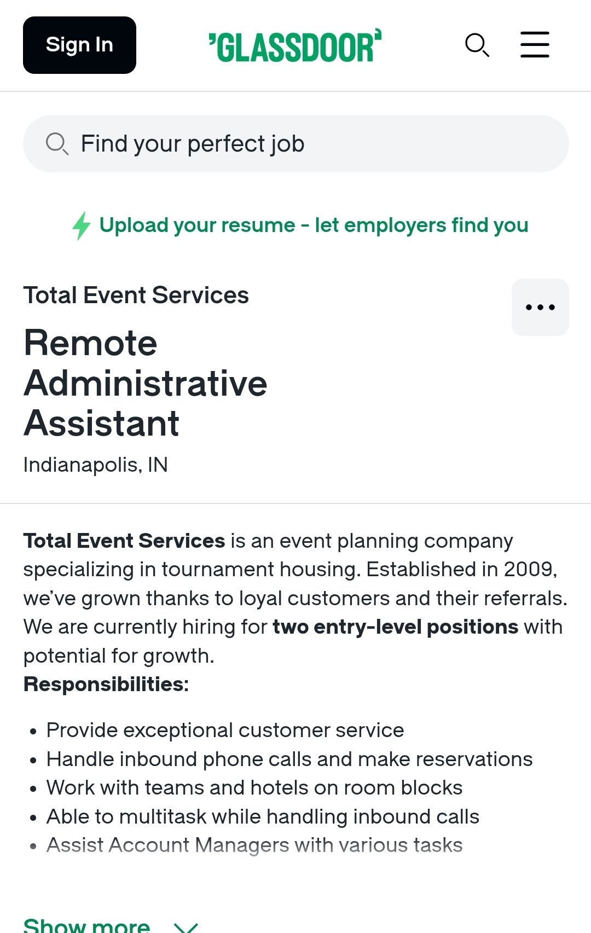
Task: Open the hamburger navigation menu
Action: coord(535,45)
